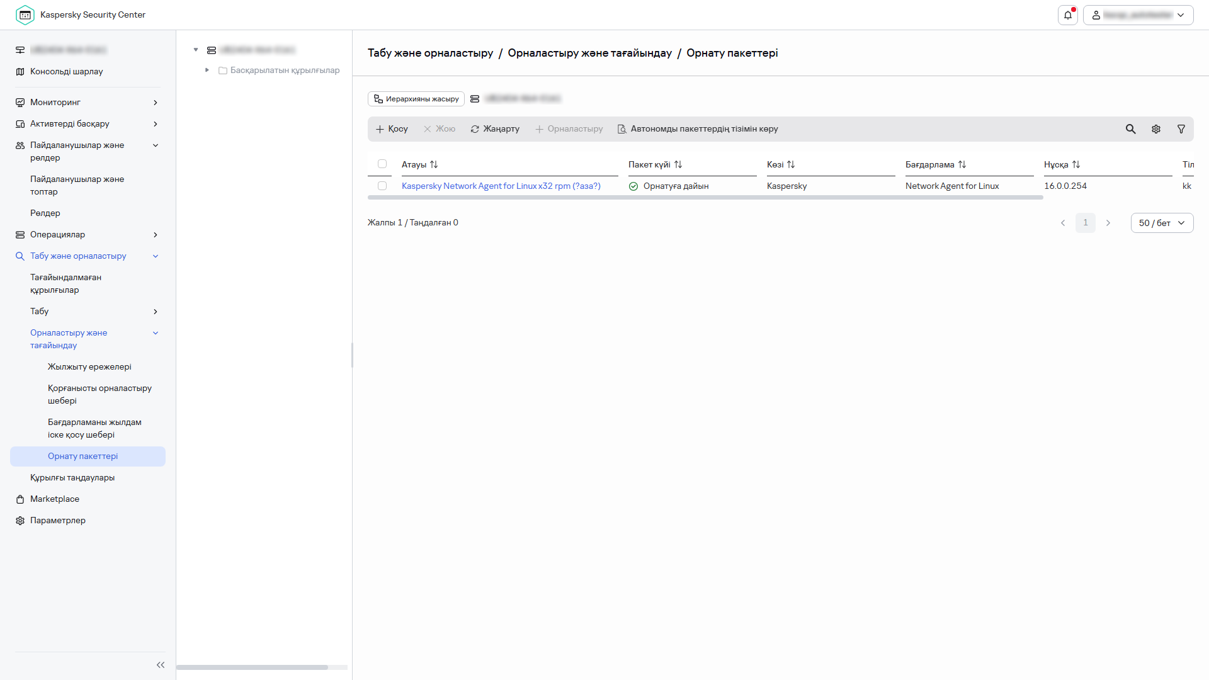This screenshot has width=1209, height=680.
Task: Sort by Нұсқа column sort icon
Action: 1076,164
